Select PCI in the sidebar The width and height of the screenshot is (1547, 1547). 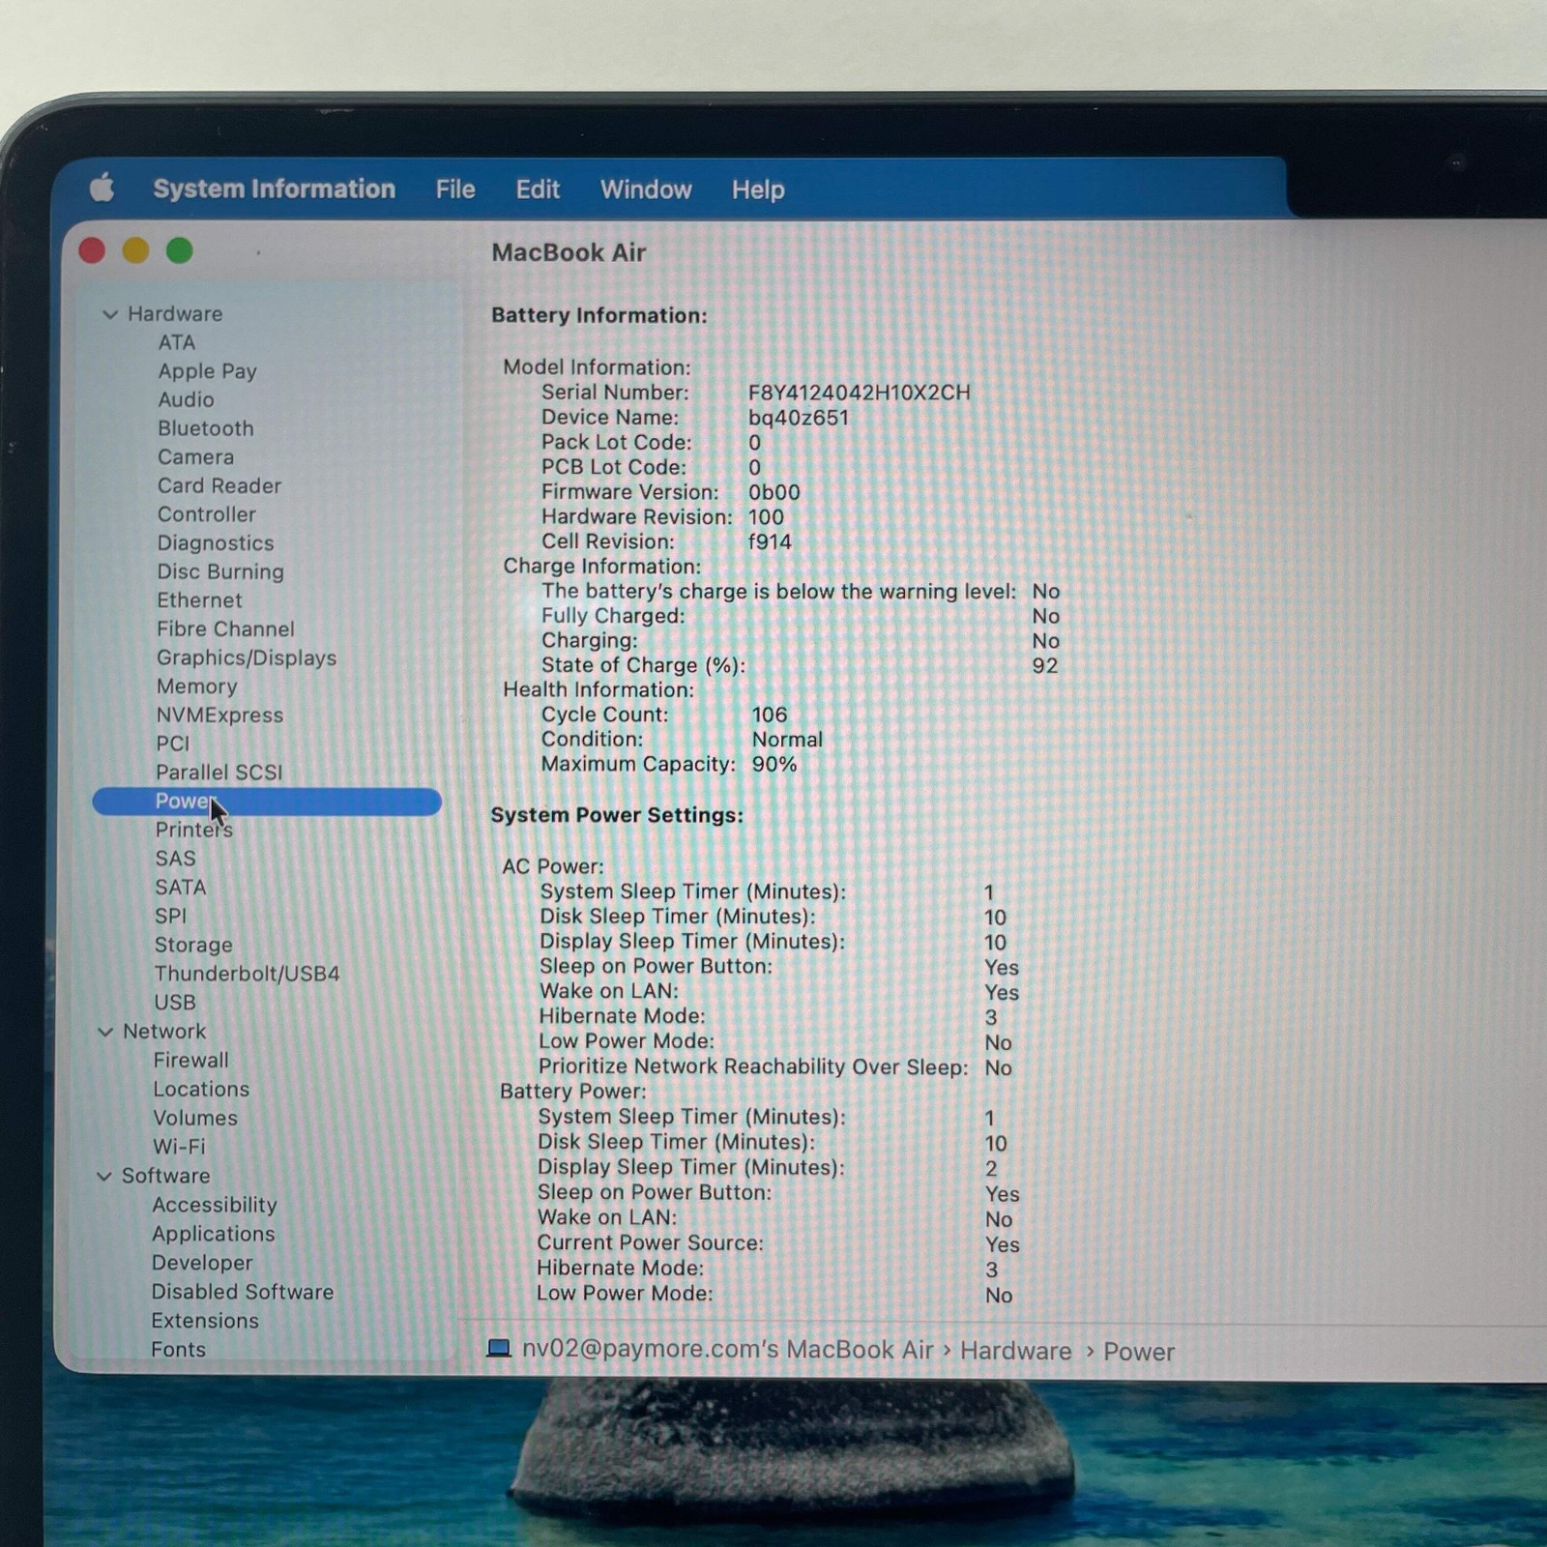pyautogui.click(x=173, y=744)
